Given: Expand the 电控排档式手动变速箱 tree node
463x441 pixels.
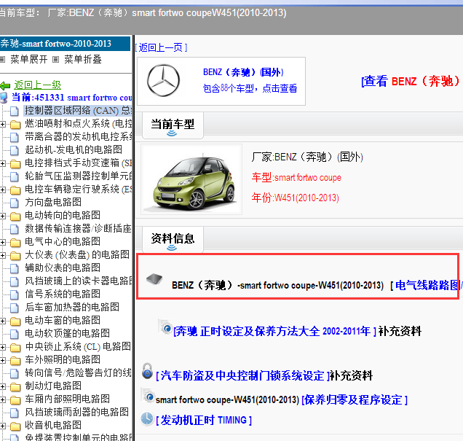Looking at the screenshot, I should pyautogui.click(x=3, y=163).
